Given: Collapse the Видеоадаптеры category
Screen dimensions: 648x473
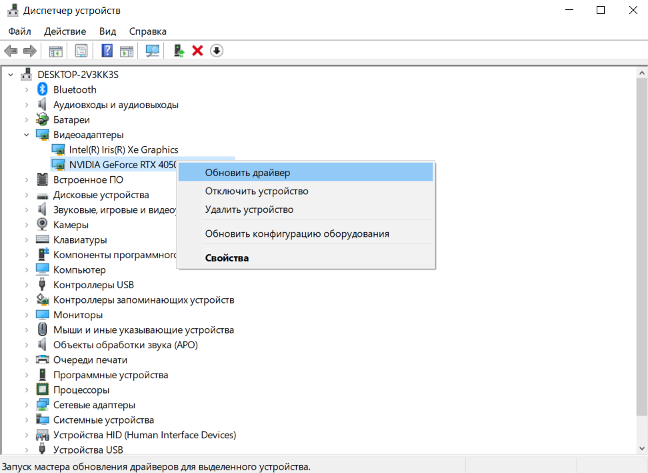Looking at the screenshot, I should click(x=27, y=135).
